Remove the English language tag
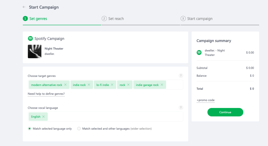268x146 pixels. (x=44, y=117)
